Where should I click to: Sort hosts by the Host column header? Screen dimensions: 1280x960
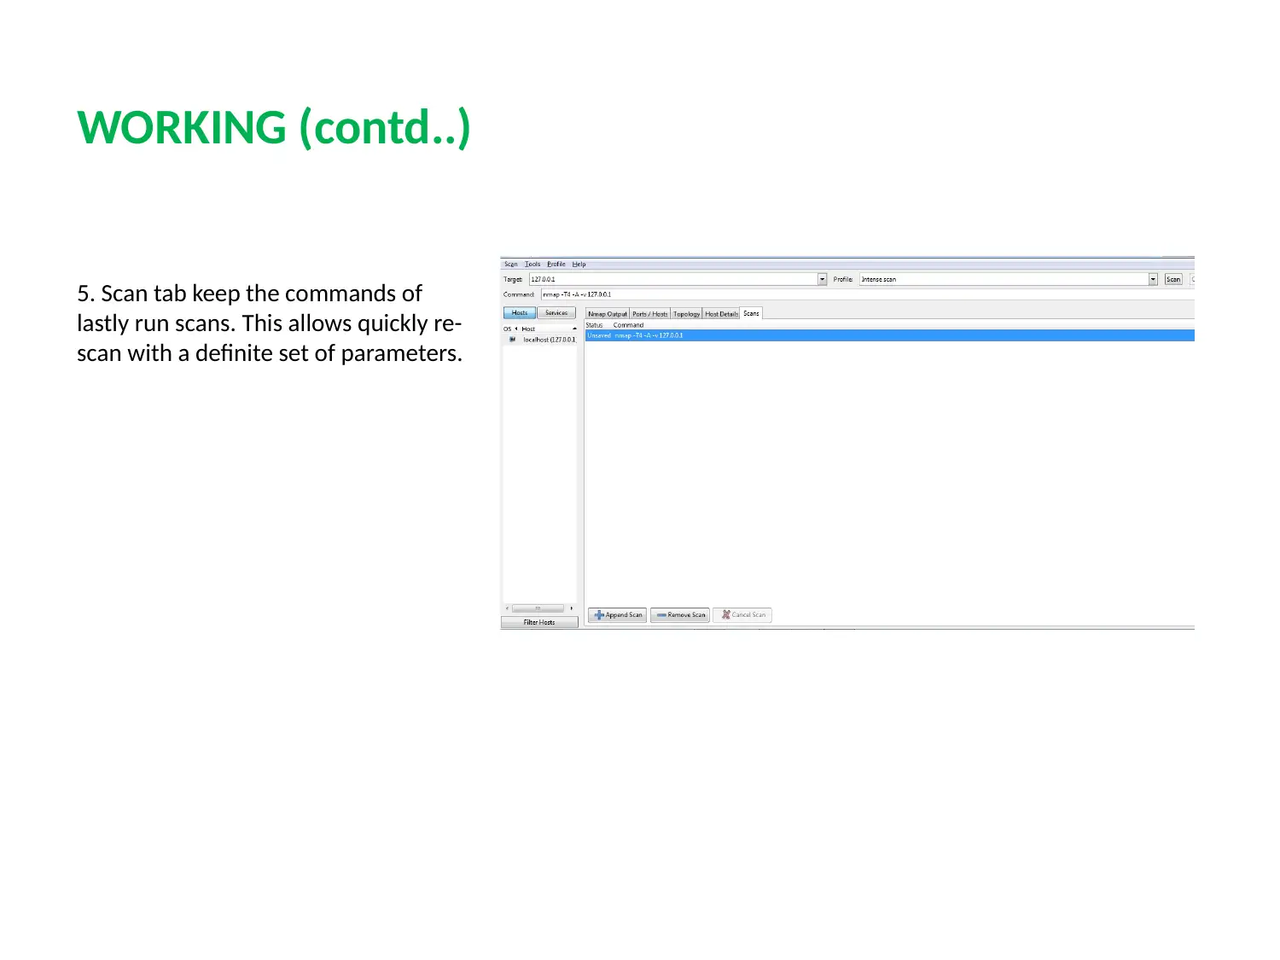[x=549, y=329]
